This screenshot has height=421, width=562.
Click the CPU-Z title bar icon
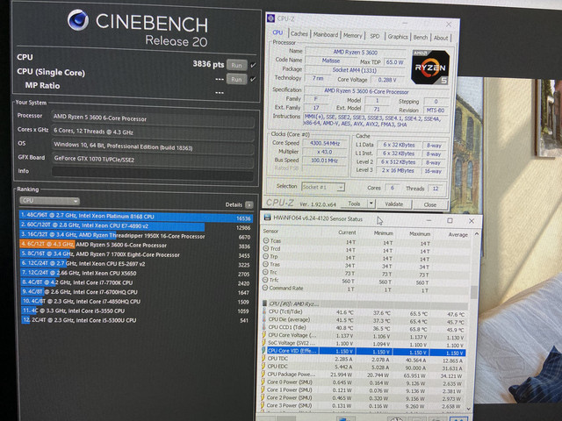point(271,18)
